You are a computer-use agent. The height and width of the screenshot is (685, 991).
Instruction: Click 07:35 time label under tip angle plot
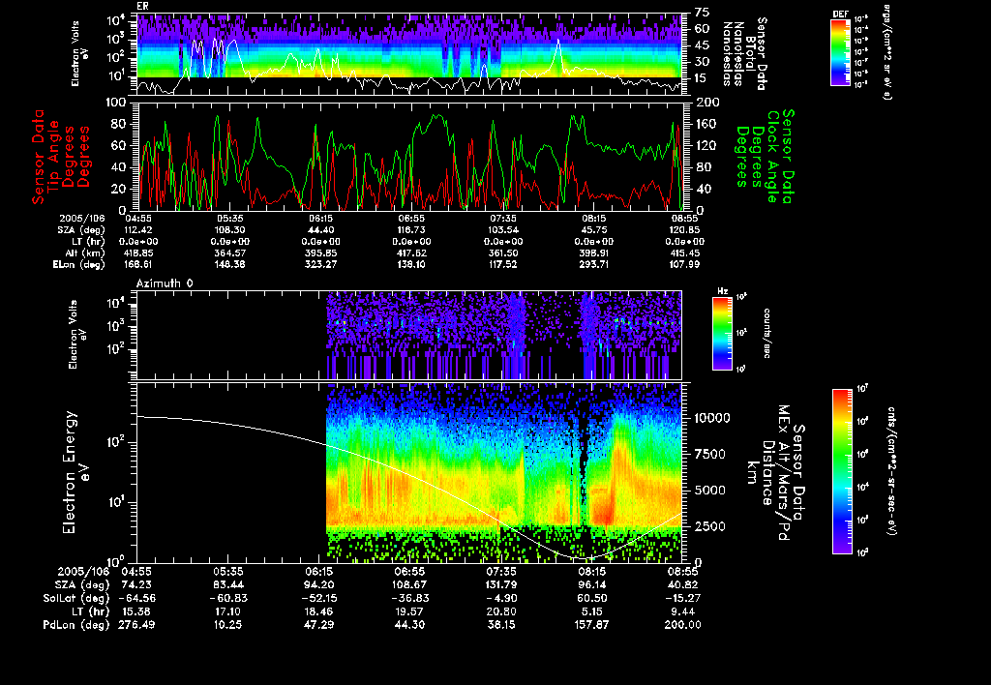point(502,219)
